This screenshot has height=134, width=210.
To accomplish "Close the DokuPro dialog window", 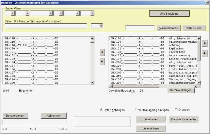I will pyautogui.click(x=207, y=3).
